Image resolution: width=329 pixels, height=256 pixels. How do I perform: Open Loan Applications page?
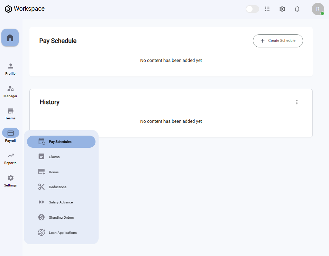[63, 232]
